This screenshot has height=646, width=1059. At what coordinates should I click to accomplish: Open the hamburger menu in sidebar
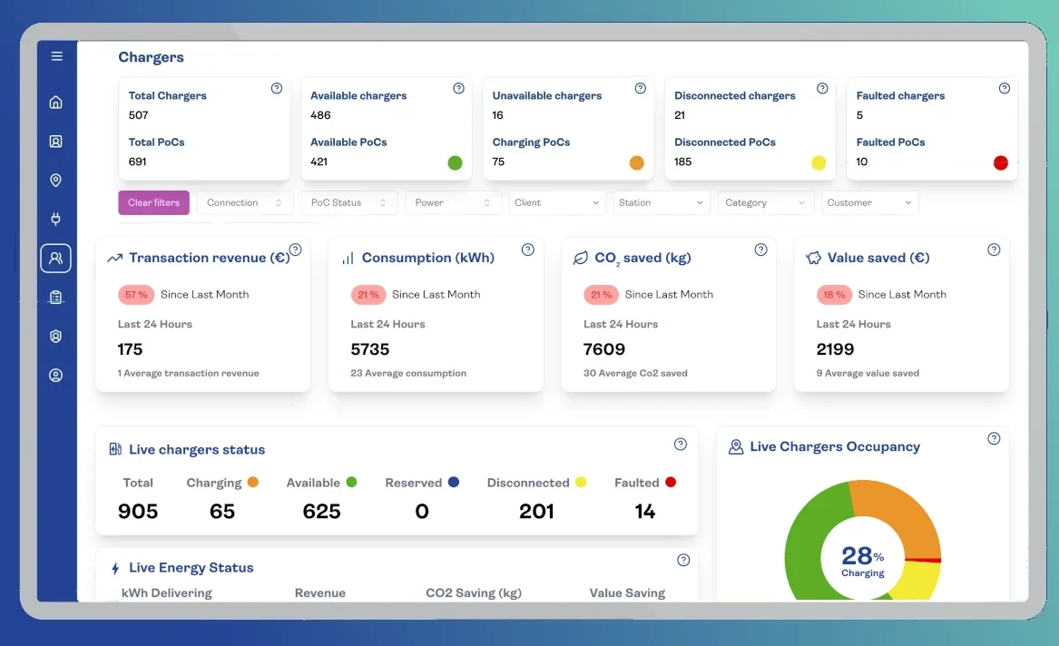[x=56, y=56]
